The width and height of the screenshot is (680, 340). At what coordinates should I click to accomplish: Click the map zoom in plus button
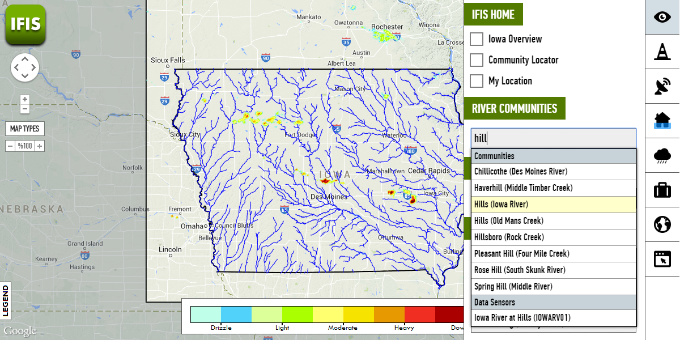tap(25, 99)
